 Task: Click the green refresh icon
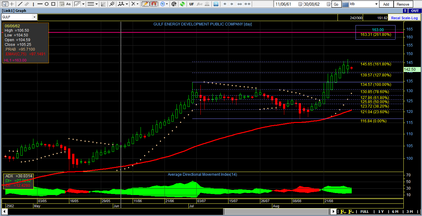tap(182, 4)
